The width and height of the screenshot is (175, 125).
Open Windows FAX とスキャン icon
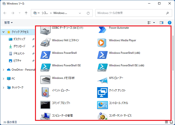pyautogui.click(x=45, y=42)
